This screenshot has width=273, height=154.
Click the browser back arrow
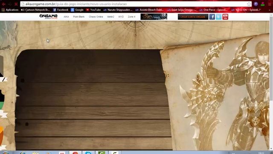click(3, 4)
